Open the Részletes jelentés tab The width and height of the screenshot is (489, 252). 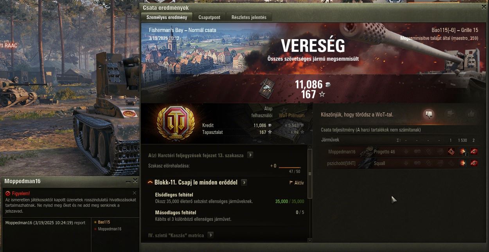tap(249, 17)
